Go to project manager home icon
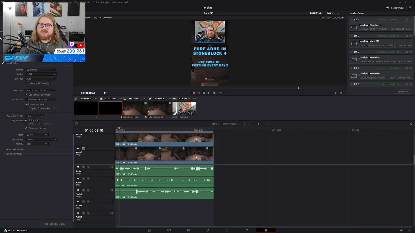The image size is (415, 233). pos(401,230)
